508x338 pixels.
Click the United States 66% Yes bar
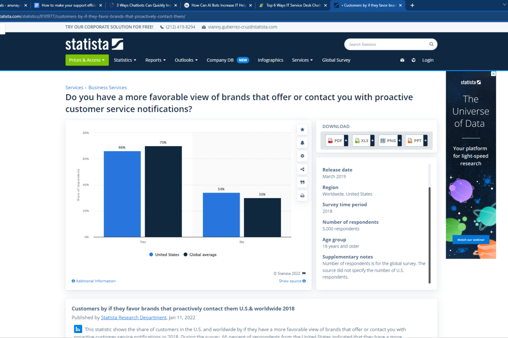coord(122,194)
